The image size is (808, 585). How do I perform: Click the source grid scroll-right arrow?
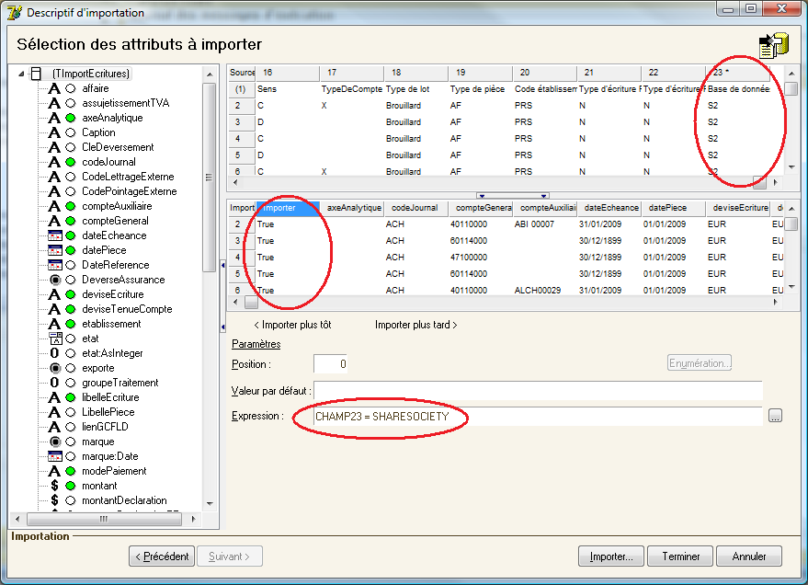tap(776, 182)
